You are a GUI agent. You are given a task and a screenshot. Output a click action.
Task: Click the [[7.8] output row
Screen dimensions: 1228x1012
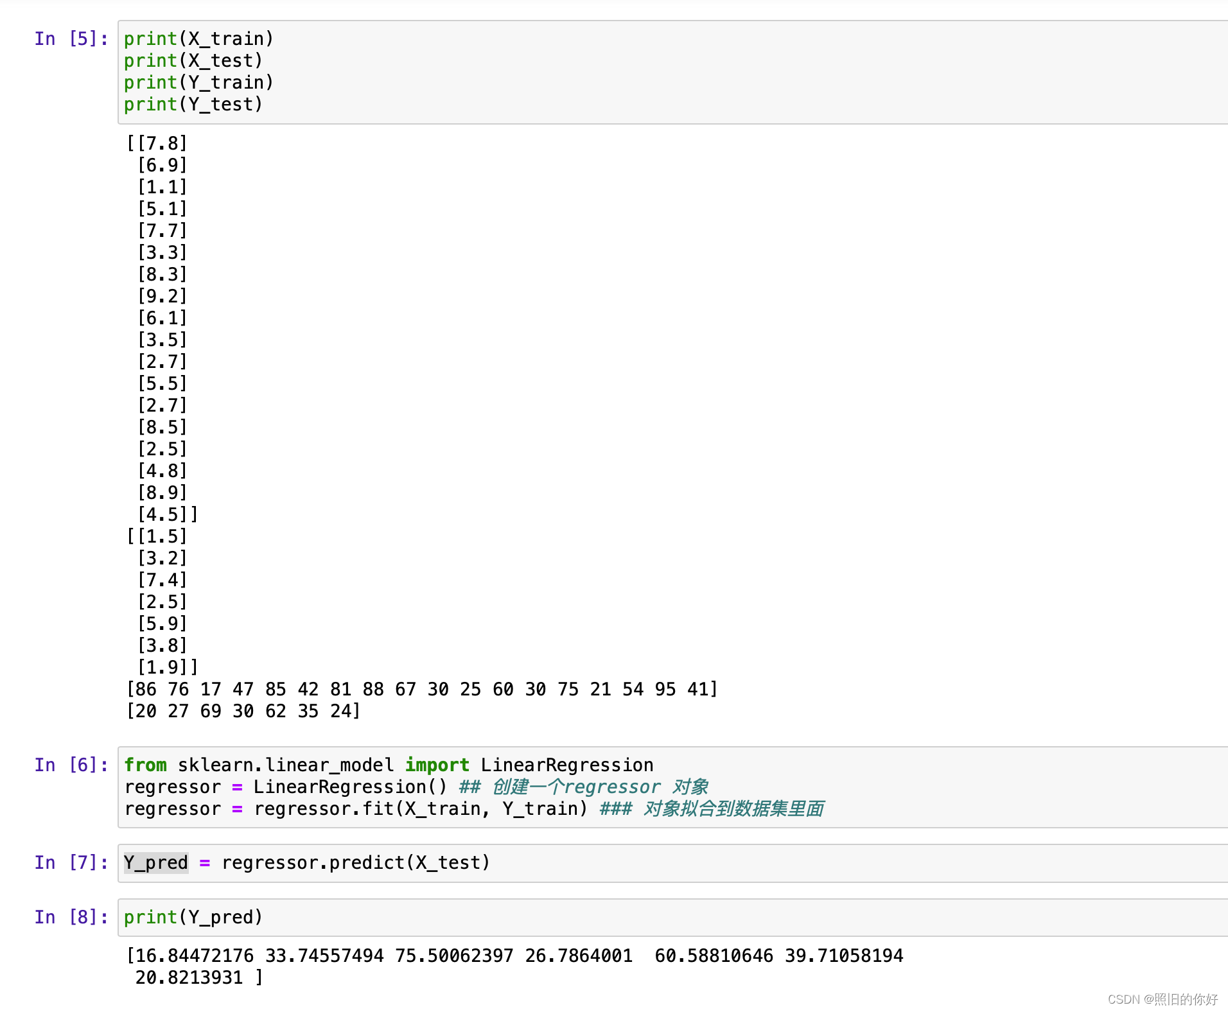point(157,143)
